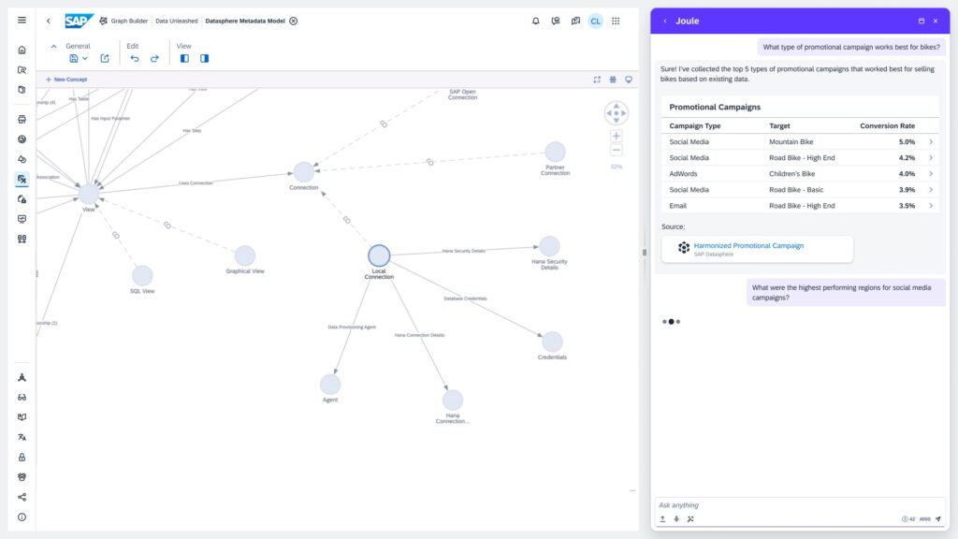Select the Undo icon in the Edit group

[135, 58]
